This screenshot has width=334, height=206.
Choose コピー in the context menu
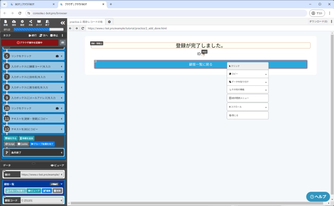(x=248, y=74)
